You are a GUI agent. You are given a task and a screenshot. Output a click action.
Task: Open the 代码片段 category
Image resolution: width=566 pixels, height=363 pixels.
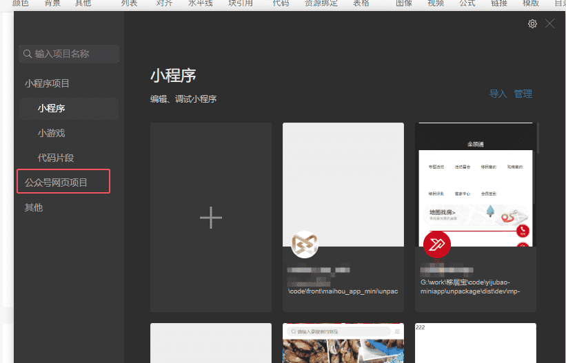point(56,158)
